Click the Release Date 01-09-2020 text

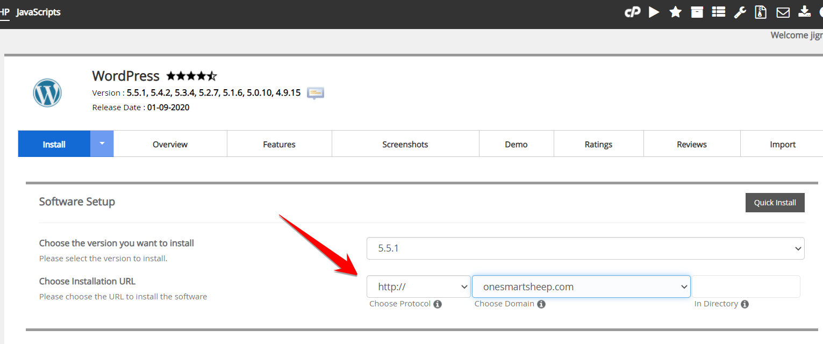click(141, 107)
